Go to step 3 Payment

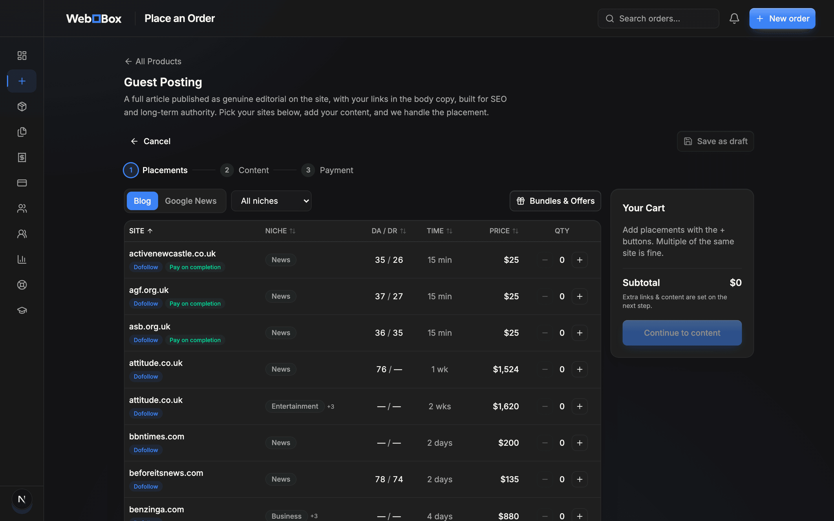coord(327,170)
